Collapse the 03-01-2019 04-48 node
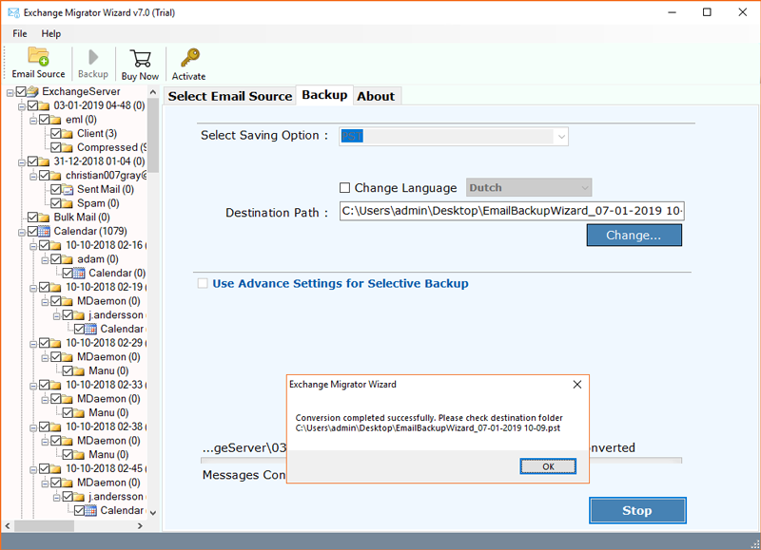This screenshot has height=550, width=761. 21,106
